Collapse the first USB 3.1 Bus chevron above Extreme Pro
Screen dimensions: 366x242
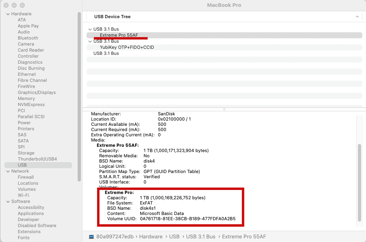90,29
